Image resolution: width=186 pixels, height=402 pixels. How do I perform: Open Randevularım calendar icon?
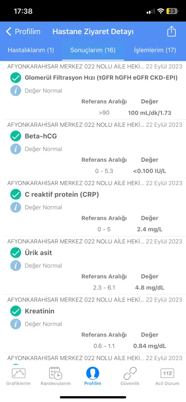click(x=56, y=373)
